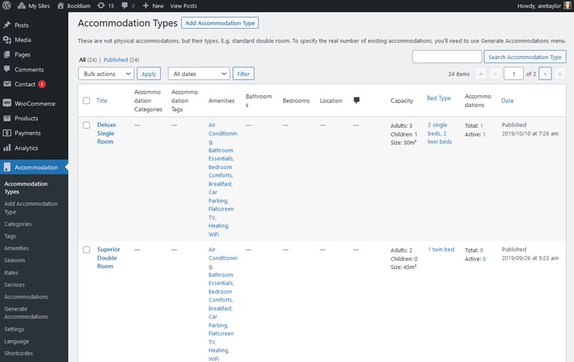Click the Contact notification badge
Viewport: 574px width, 362px height.
42,84
